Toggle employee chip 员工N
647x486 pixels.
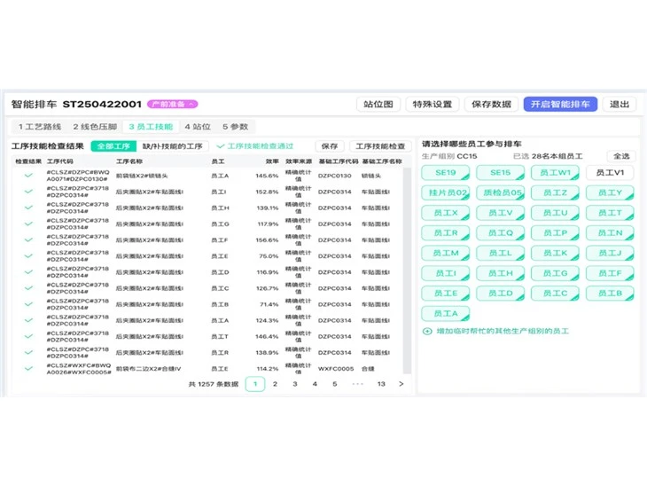point(610,233)
